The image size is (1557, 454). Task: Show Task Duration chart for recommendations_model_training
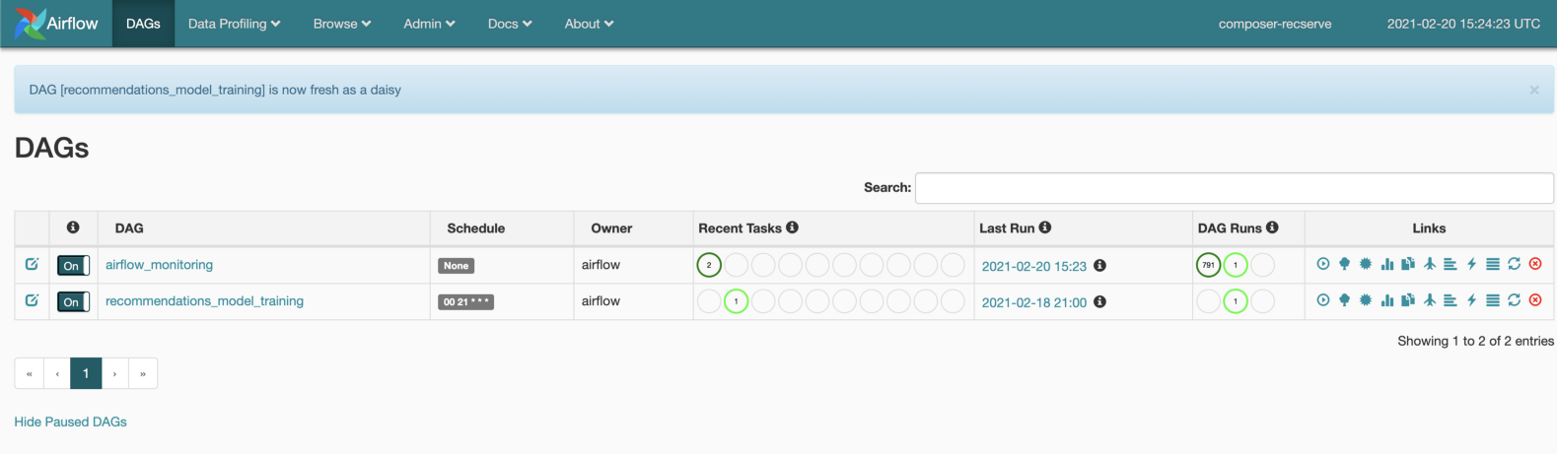point(1387,300)
